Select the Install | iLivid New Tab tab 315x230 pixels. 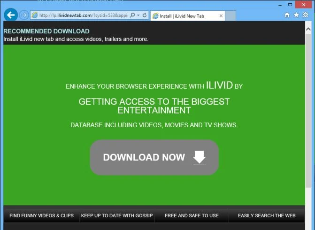click(187, 16)
